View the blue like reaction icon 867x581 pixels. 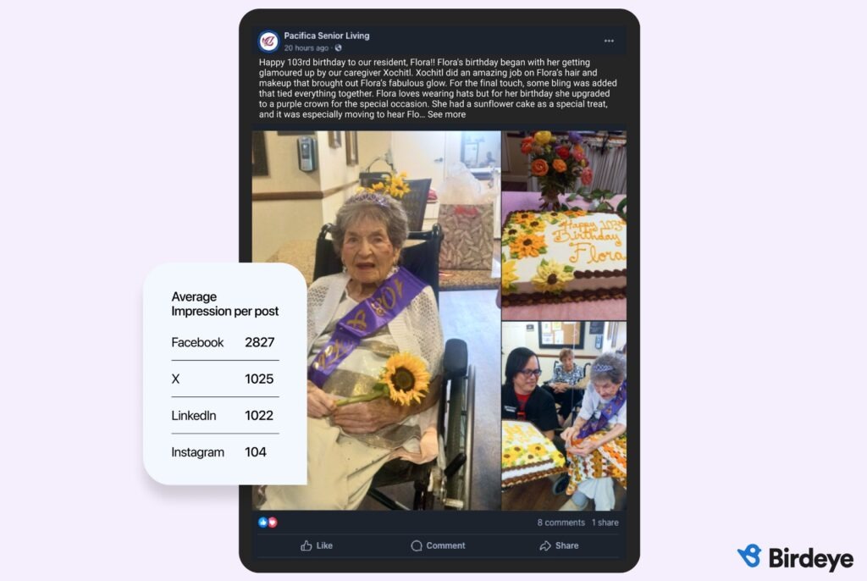tap(262, 522)
